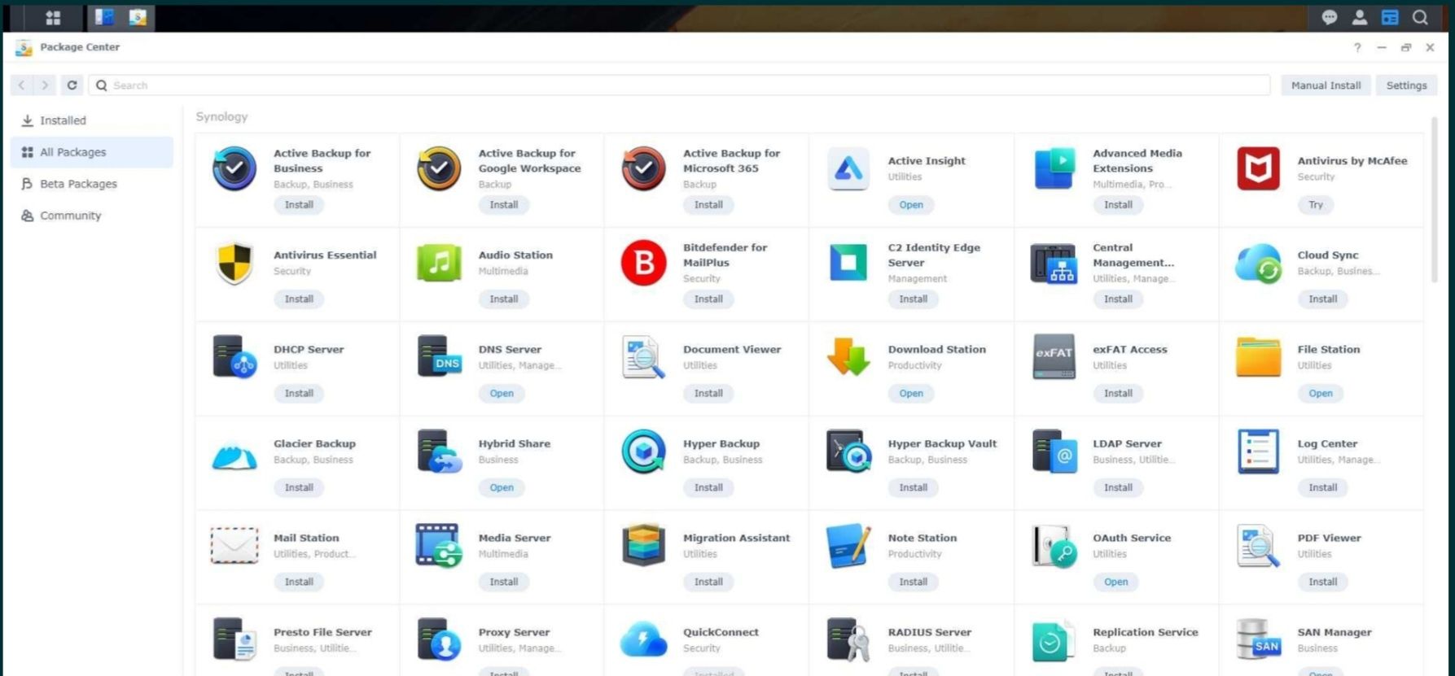Click the DNS Server icon
Viewport: 1455px width, 676px height.
(x=439, y=357)
